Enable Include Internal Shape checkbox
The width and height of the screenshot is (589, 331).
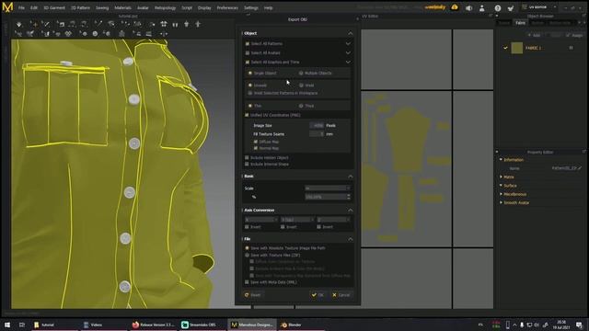[247, 164]
